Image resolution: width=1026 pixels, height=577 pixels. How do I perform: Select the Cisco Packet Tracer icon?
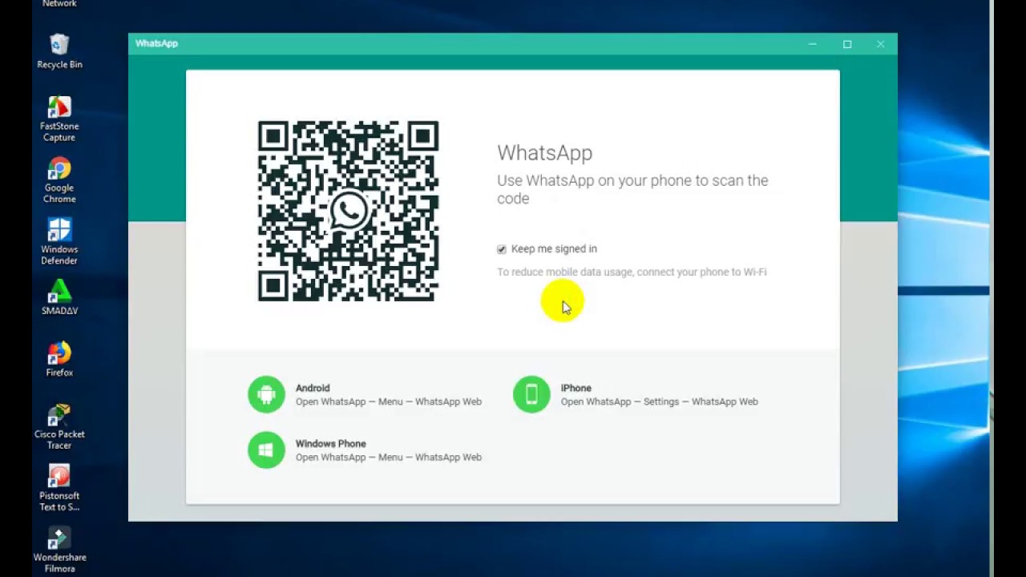point(59,426)
